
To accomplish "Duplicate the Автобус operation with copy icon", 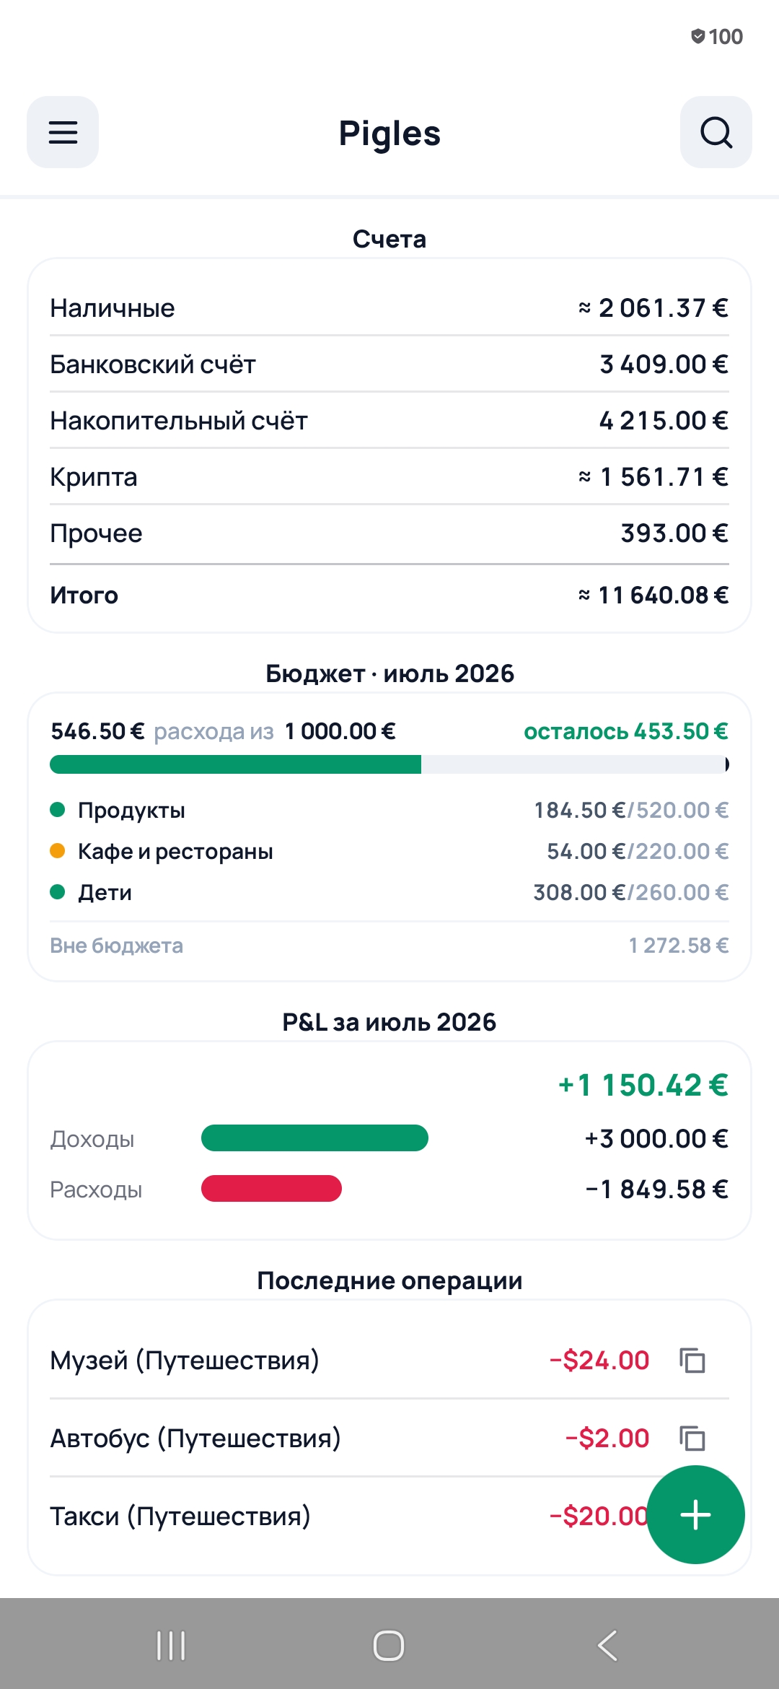I will (x=692, y=1439).
